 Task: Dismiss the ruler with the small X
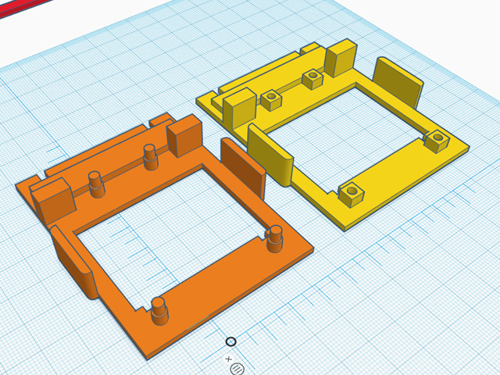point(229,359)
